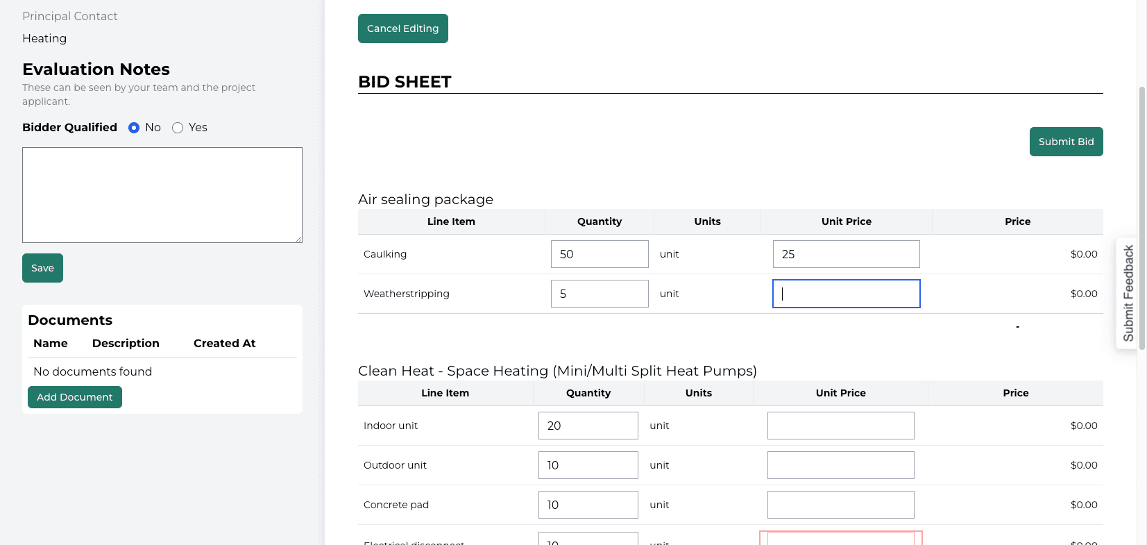
Task: Click the Caulking row $0.00 price
Action: 1084,254
